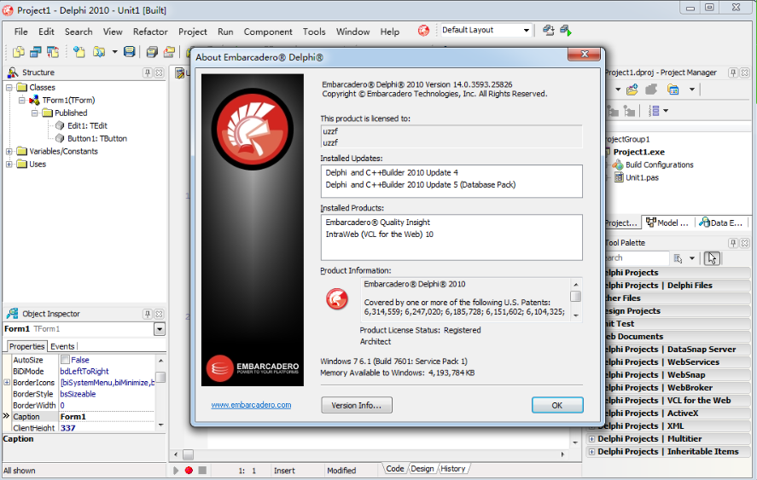
Task: Click the Version Info... button
Action: 356,405
